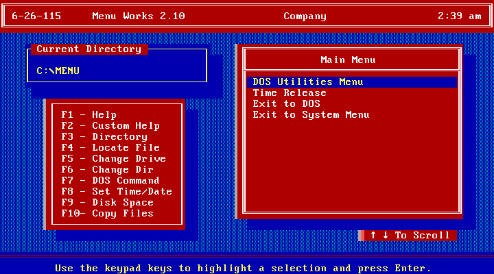Image resolution: width=494 pixels, height=274 pixels.
Task: Click the Main Menu title bar
Action: (x=348, y=60)
